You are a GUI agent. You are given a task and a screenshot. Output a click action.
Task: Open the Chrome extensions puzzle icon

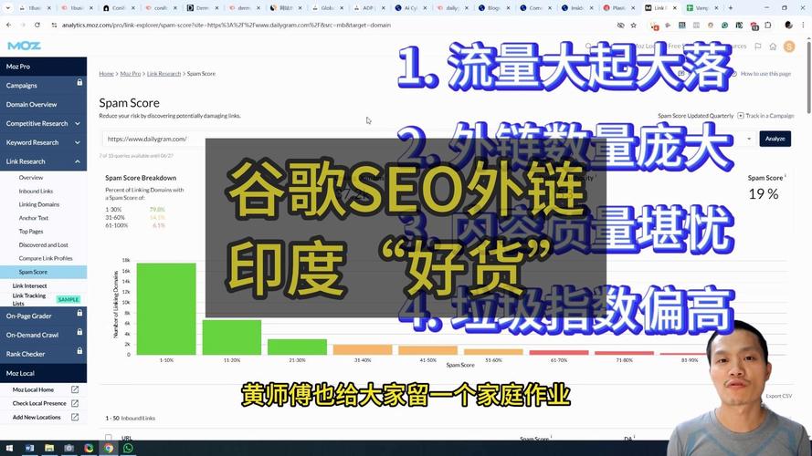point(768,25)
